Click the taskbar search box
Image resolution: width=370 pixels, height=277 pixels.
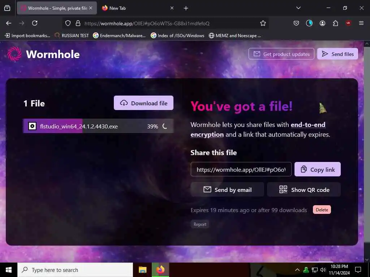point(75,270)
